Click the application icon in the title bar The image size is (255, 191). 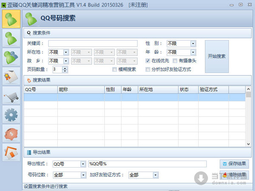pos(3,5)
